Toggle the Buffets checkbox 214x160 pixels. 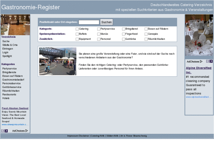tap(77, 34)
